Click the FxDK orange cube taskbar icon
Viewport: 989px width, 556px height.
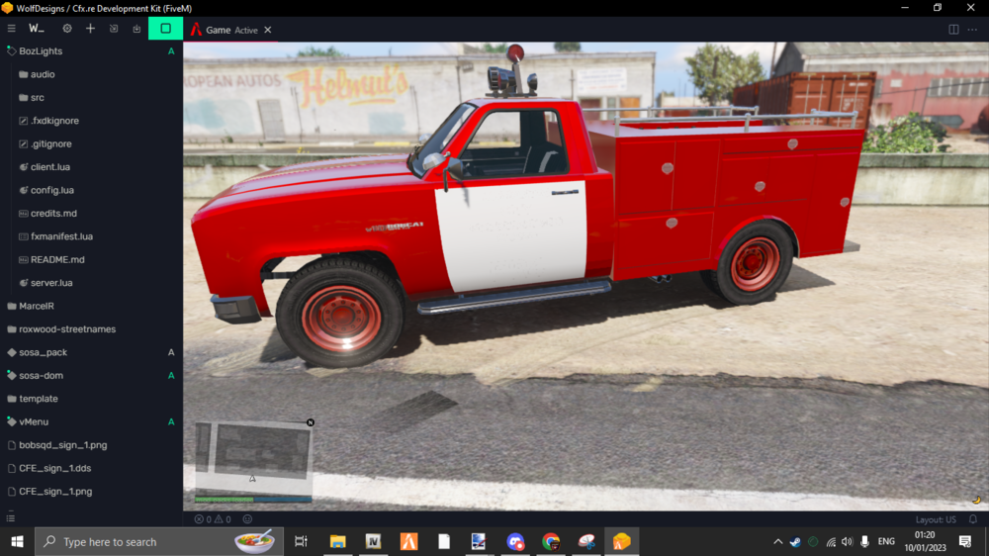point(621,541)
